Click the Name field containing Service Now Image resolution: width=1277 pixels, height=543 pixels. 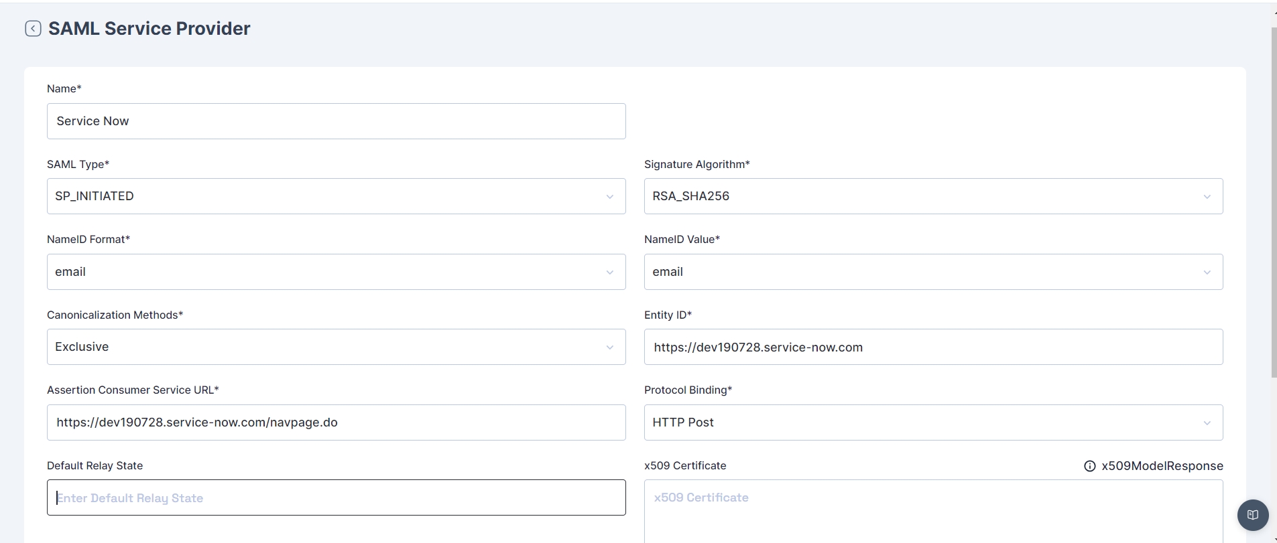[x=336, y=121]
